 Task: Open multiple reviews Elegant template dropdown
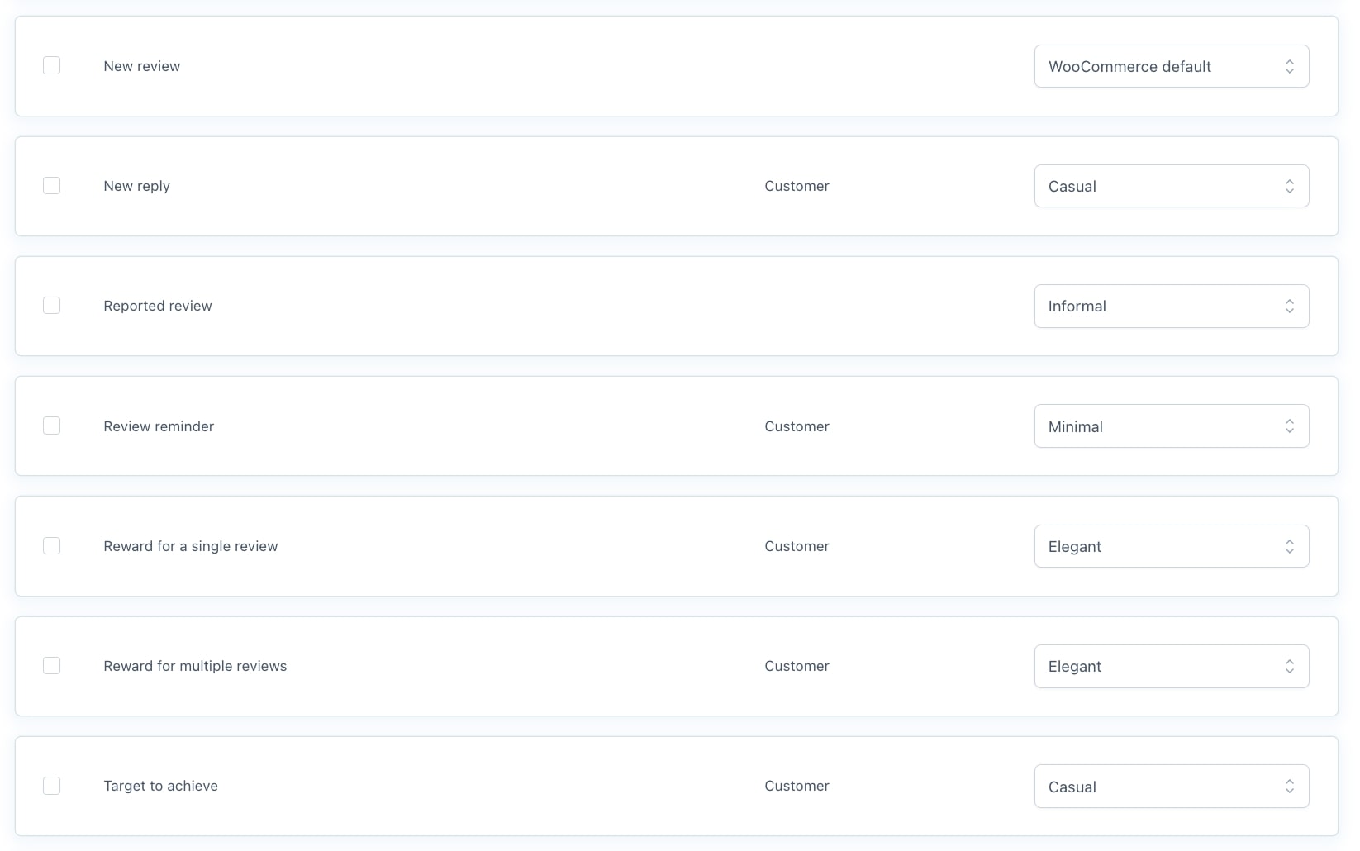pyautogui.click(x=1171, y=666)
